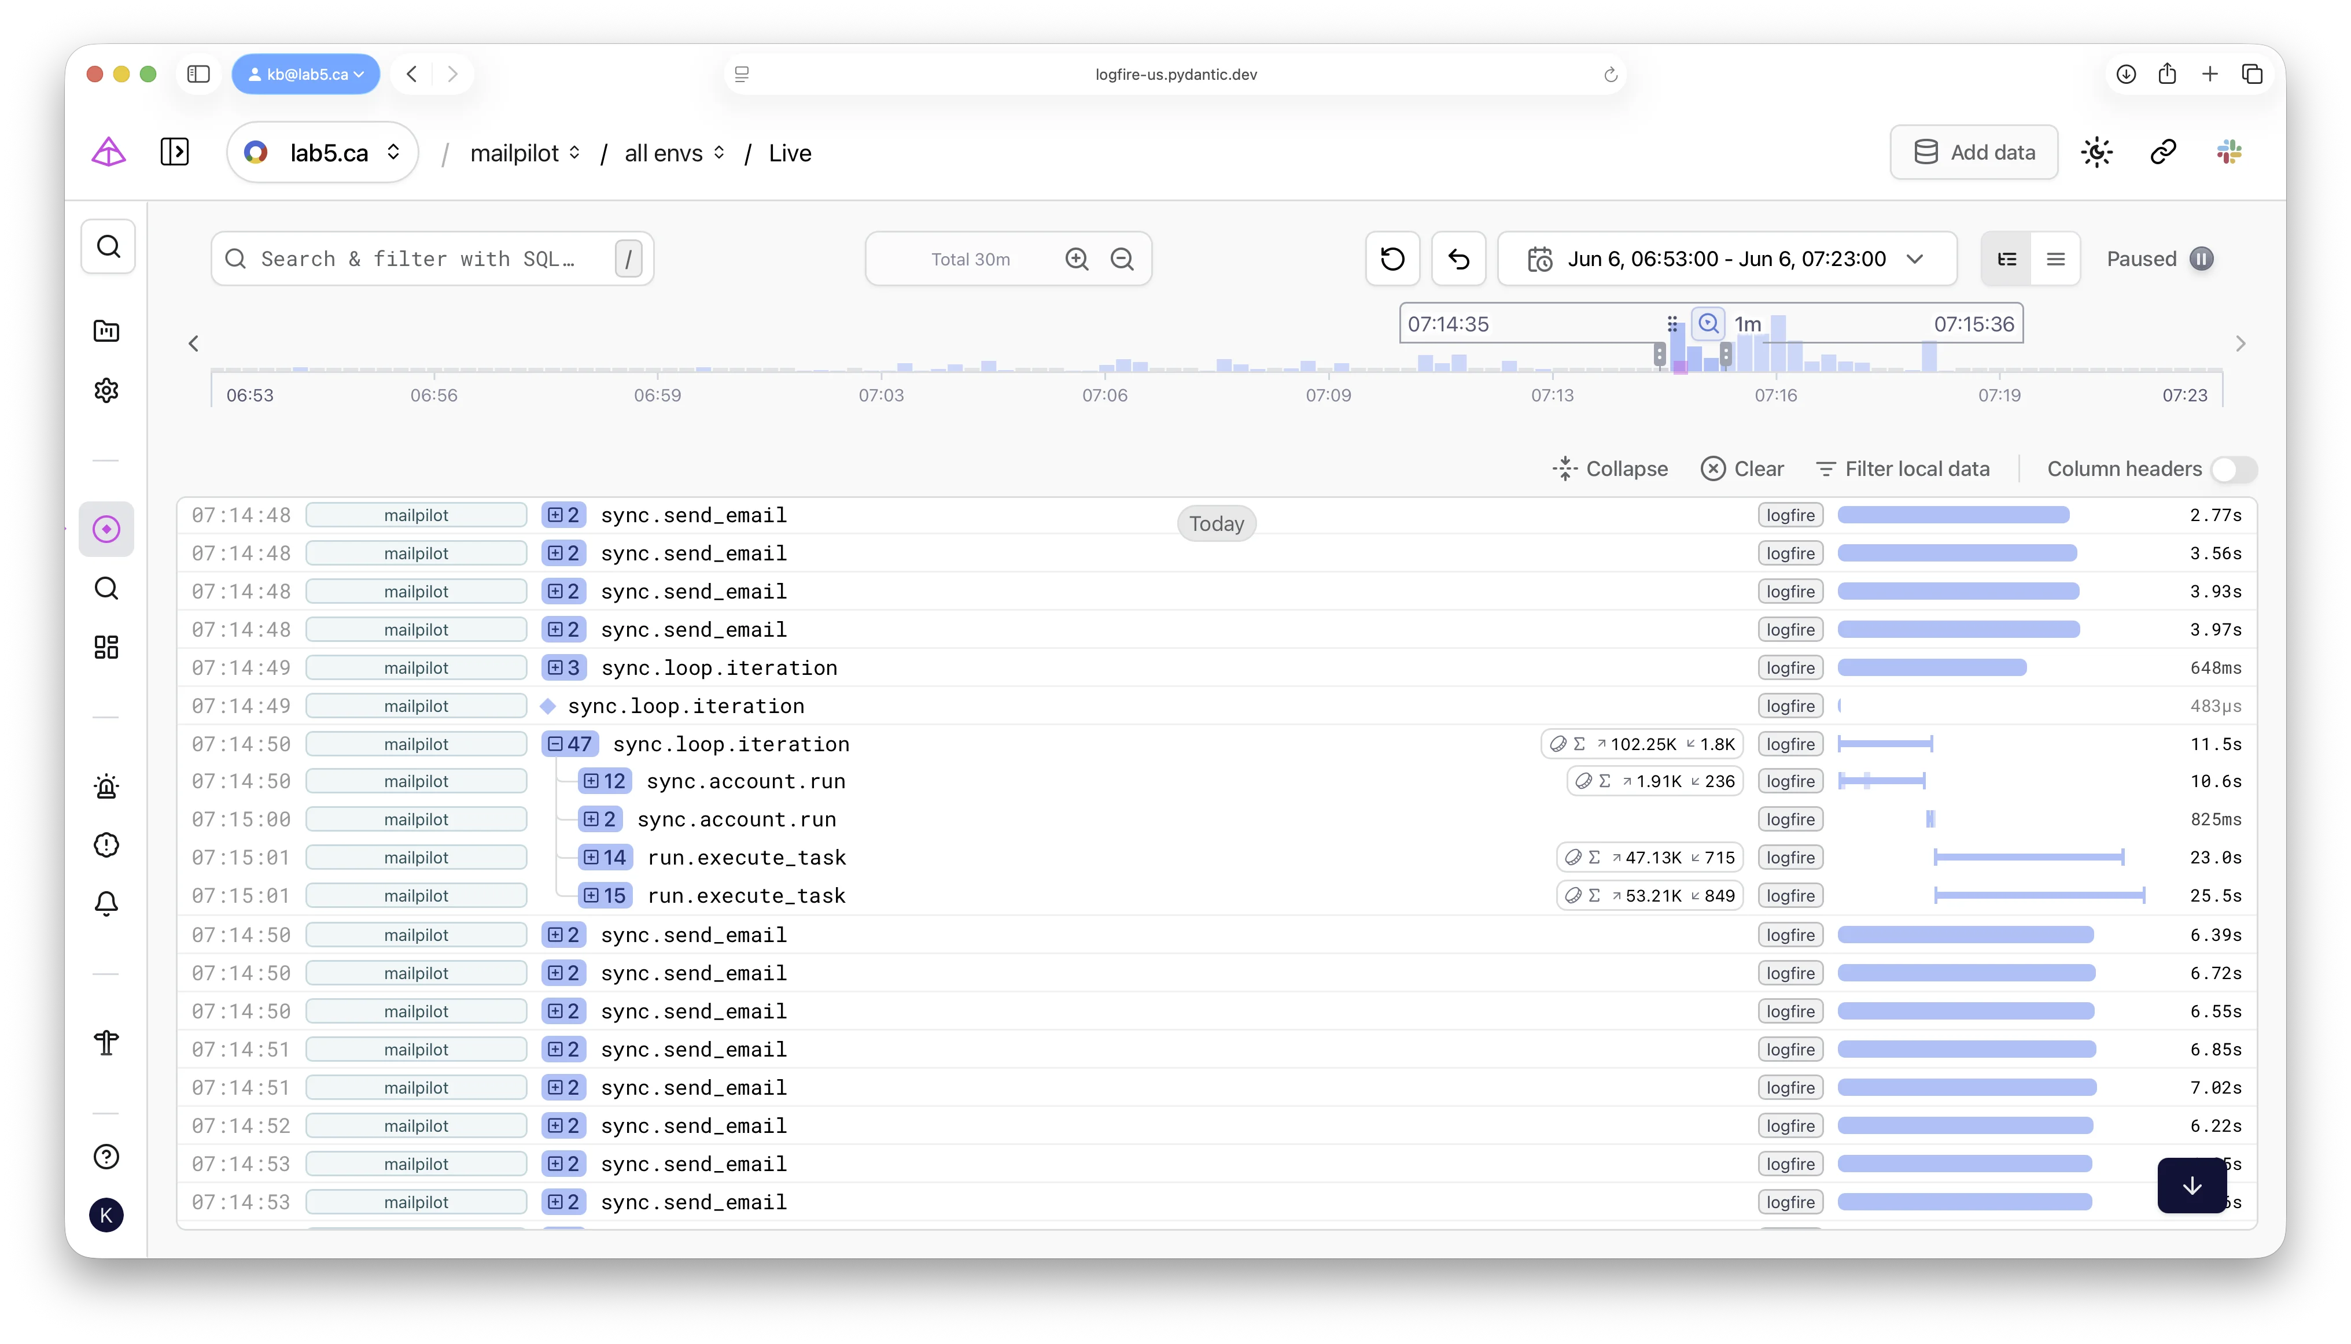Image resolution: width=2351 pixels, height=1344 pixels.
Task: Focus the Search & filter with SQL field
Action: click(432, 259)
